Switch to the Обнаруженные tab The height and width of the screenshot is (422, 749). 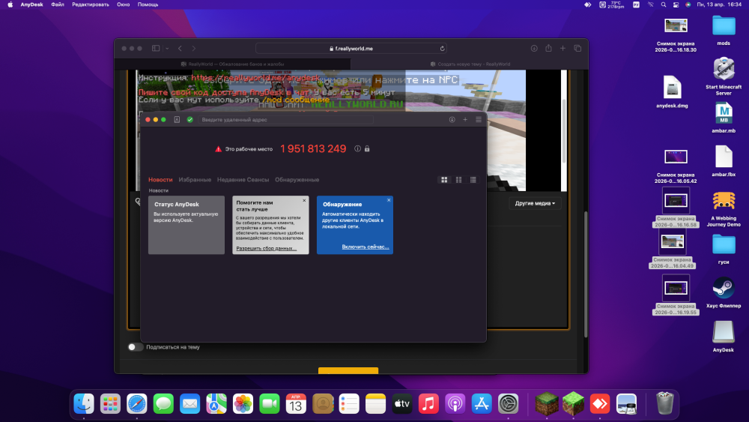point(297,180)
